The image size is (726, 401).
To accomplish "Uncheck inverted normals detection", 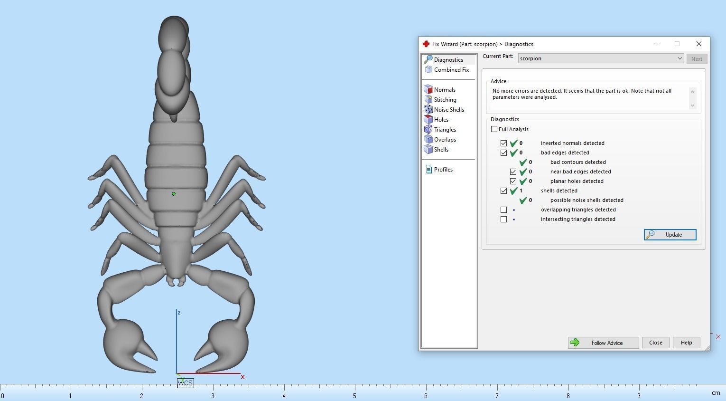I will point(503,143).
